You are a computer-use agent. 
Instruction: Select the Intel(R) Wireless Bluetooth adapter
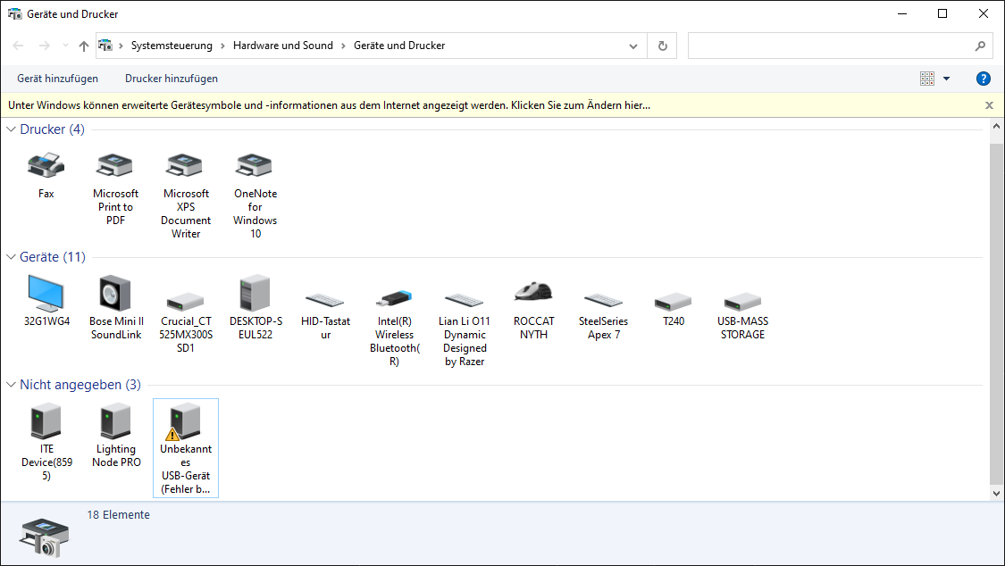tap(394, 298)
